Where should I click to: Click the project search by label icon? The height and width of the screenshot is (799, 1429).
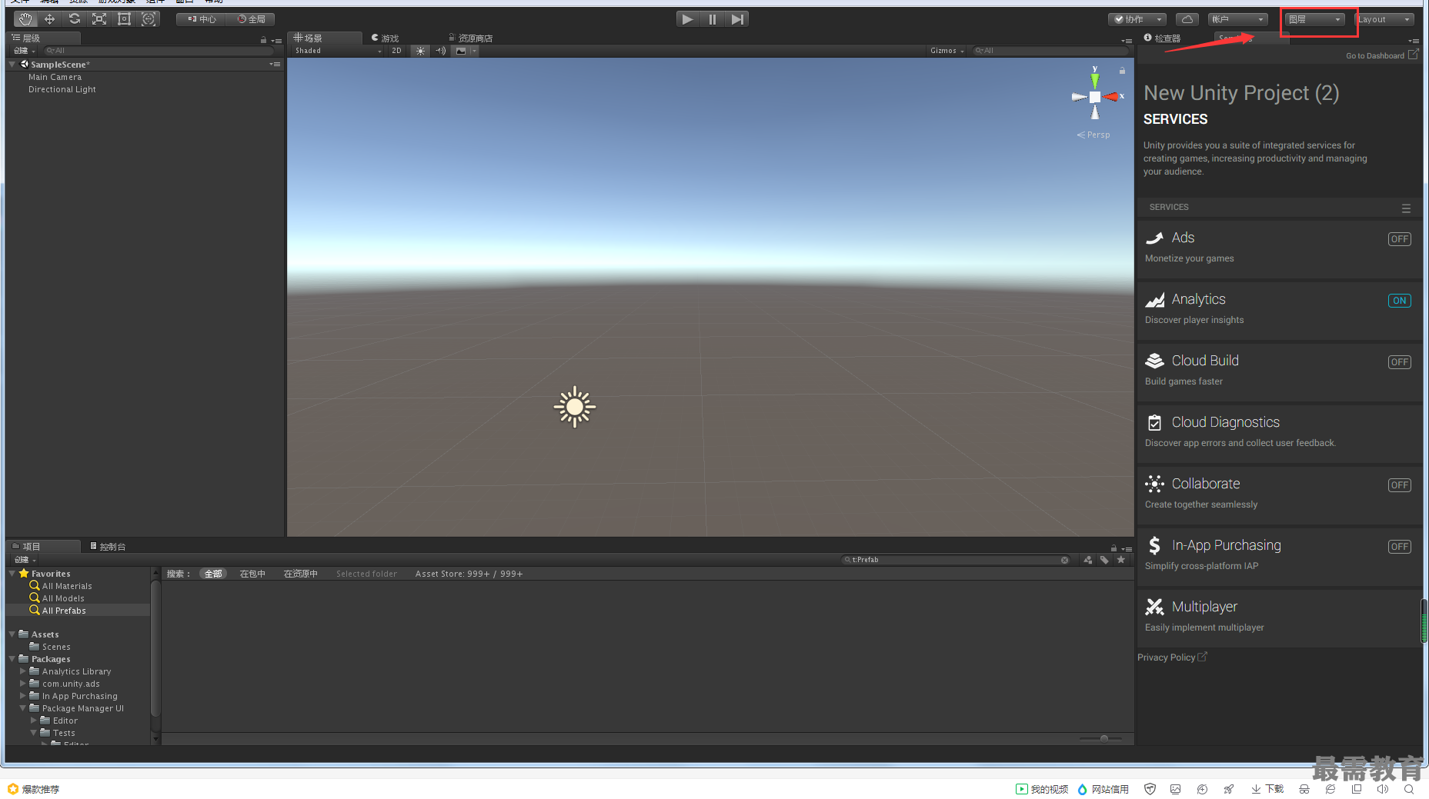tap(1104, 560)
